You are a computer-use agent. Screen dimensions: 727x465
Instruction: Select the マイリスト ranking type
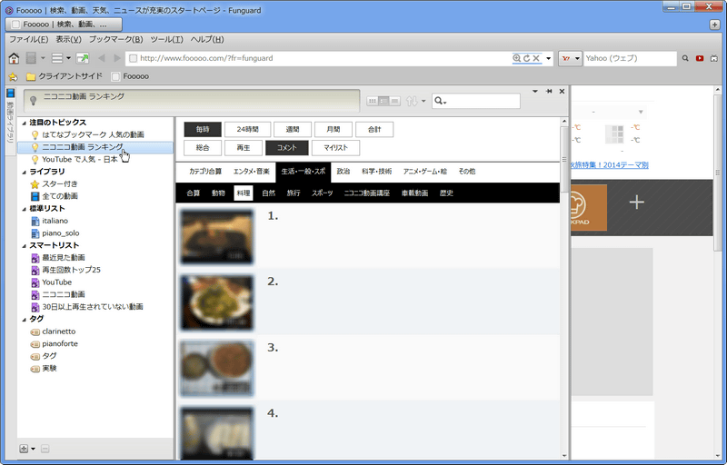(335, 148)
